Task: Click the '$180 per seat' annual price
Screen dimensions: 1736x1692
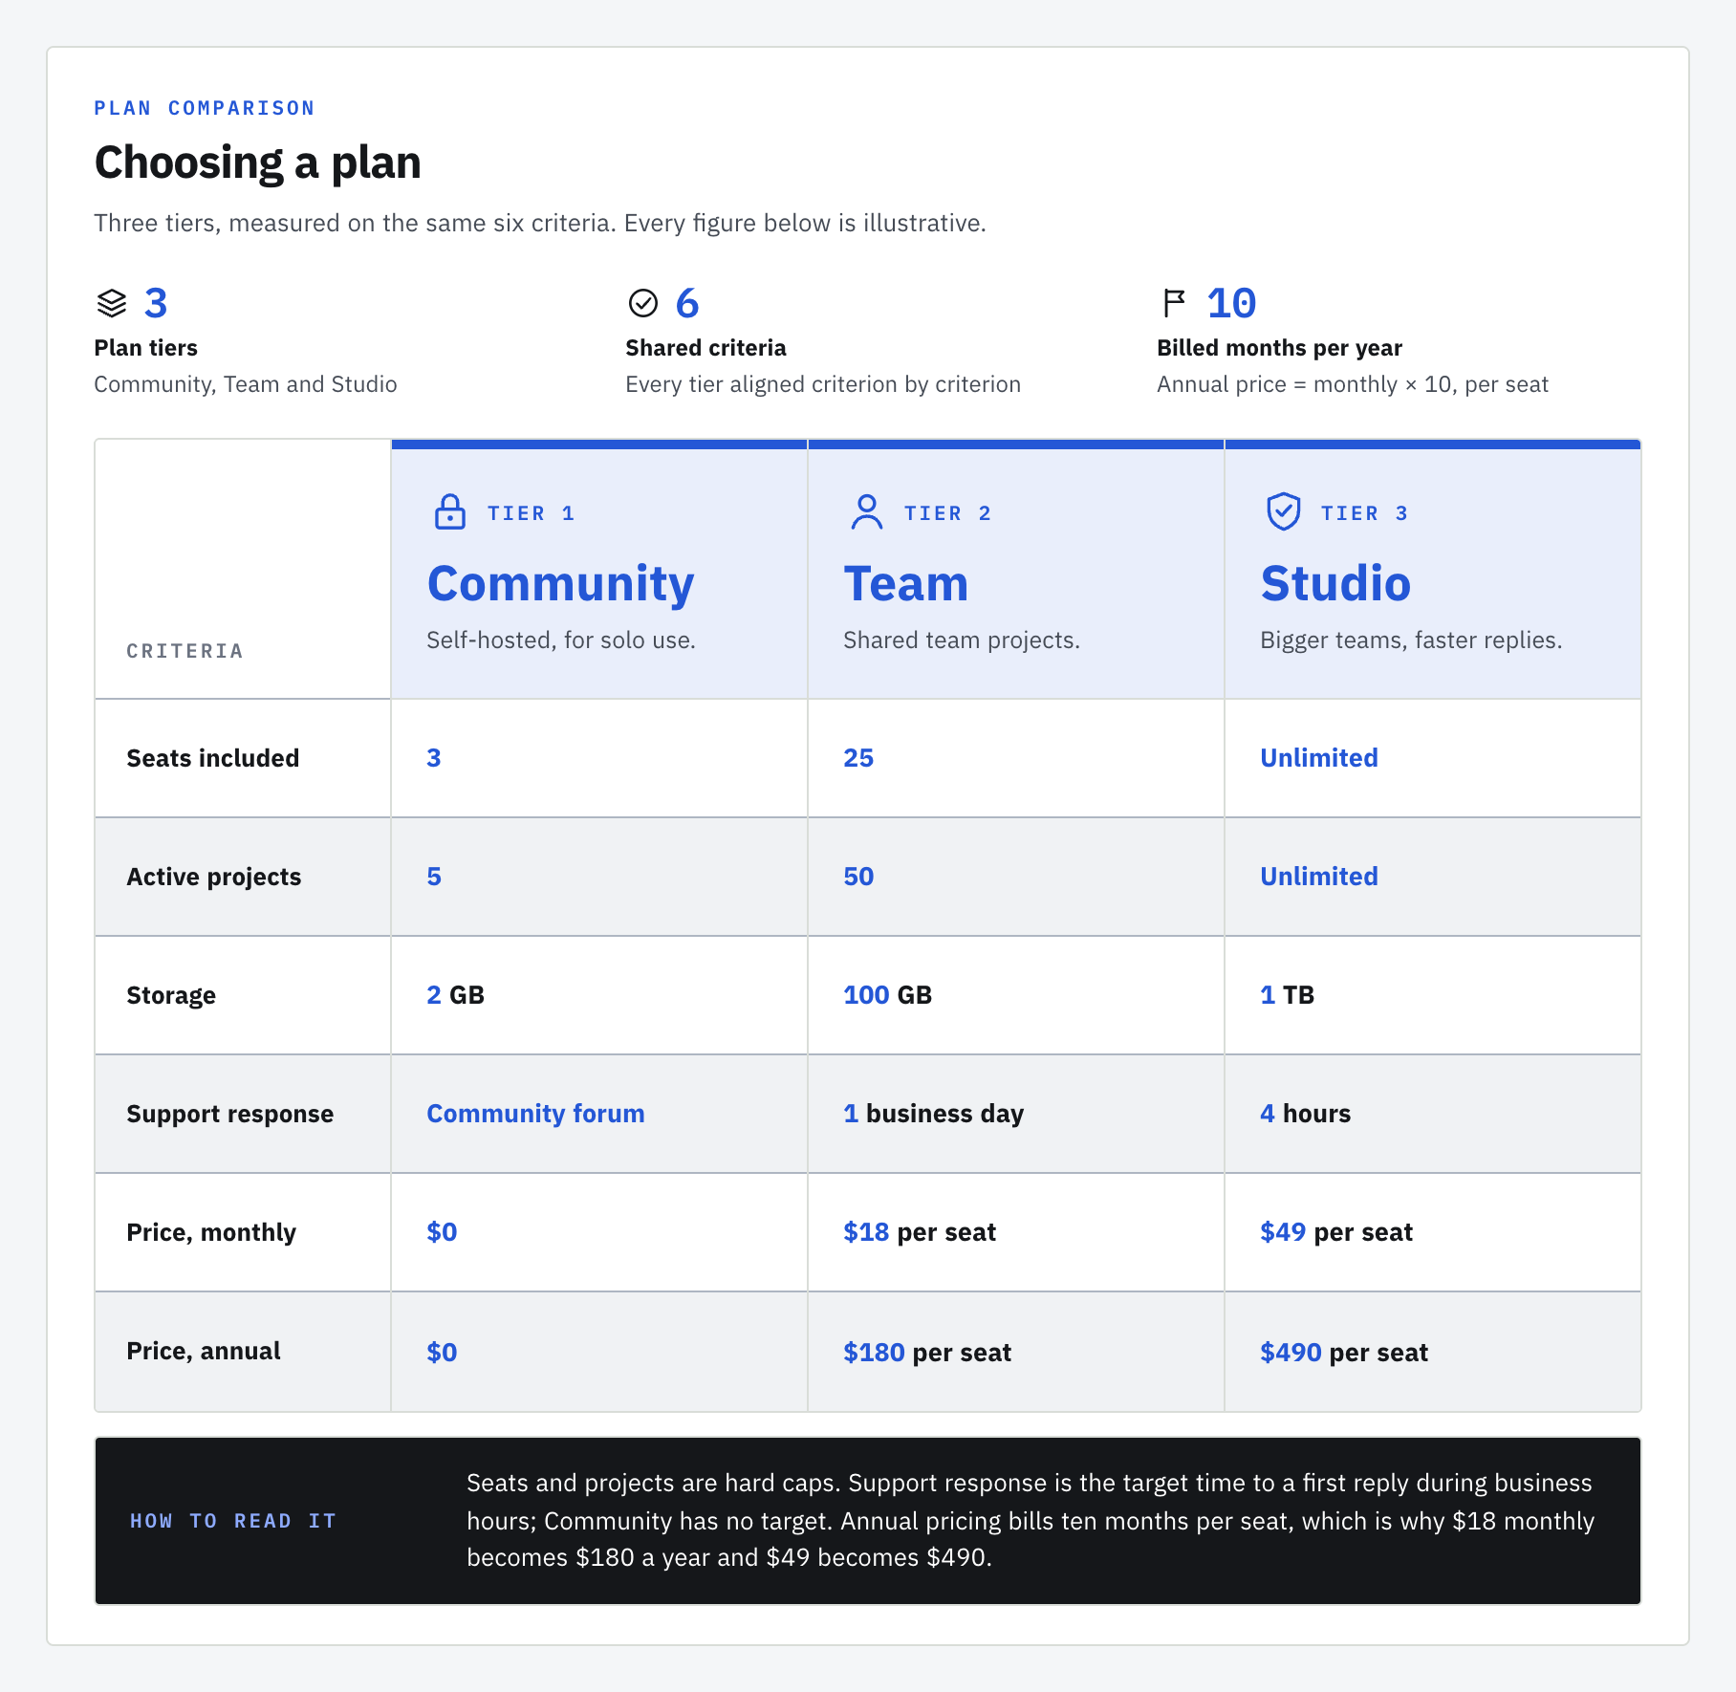Action: pos(927,1353)
